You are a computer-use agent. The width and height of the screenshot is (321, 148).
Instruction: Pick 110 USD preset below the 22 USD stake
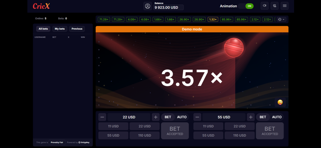point(145,135)
